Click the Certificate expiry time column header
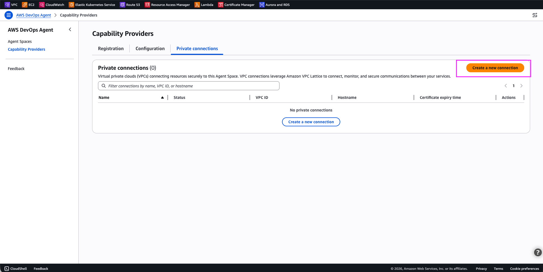Screen dimensions: 543x272 (x=440, y=97)
